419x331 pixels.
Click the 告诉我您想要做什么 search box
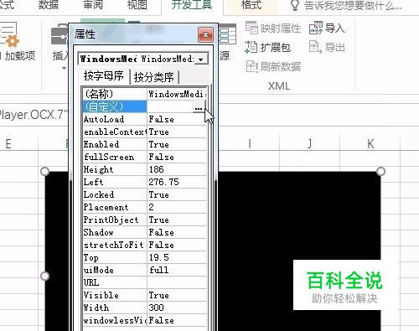(x=354, y=5)
